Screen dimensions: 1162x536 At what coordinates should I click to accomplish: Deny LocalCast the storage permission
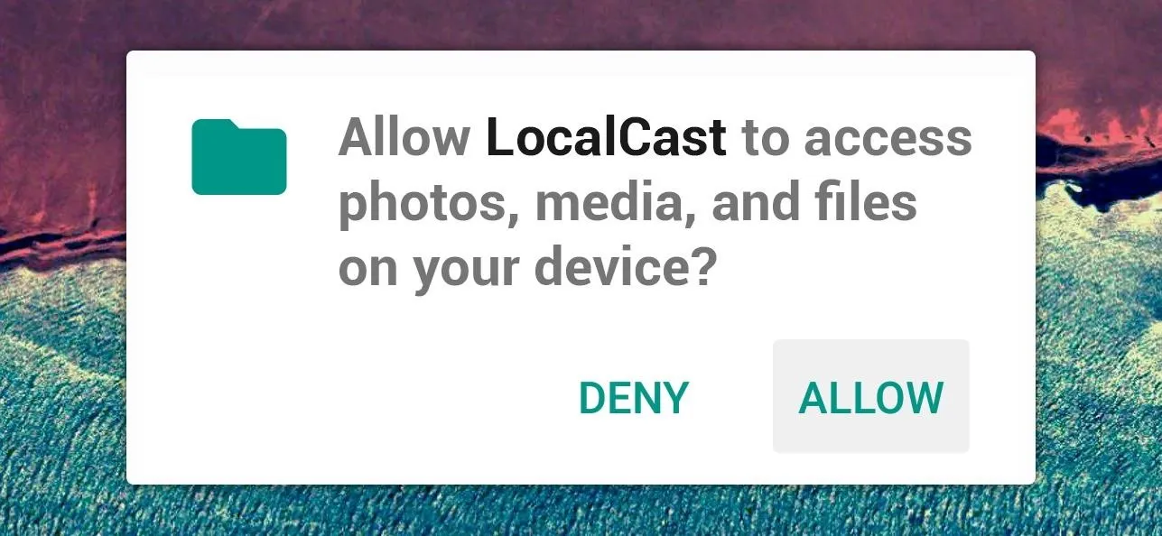click(x=634, y=397)
